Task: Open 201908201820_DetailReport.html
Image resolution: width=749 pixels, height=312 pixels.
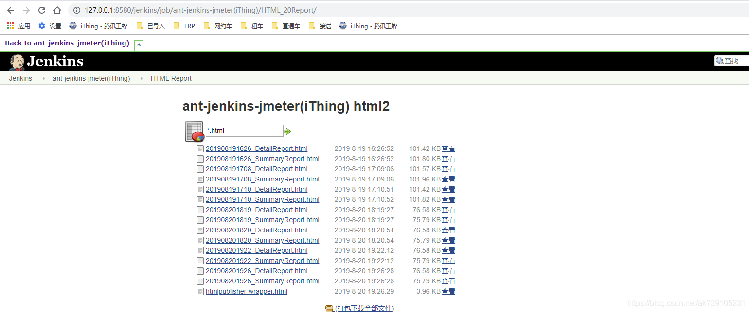Action: 257,230
